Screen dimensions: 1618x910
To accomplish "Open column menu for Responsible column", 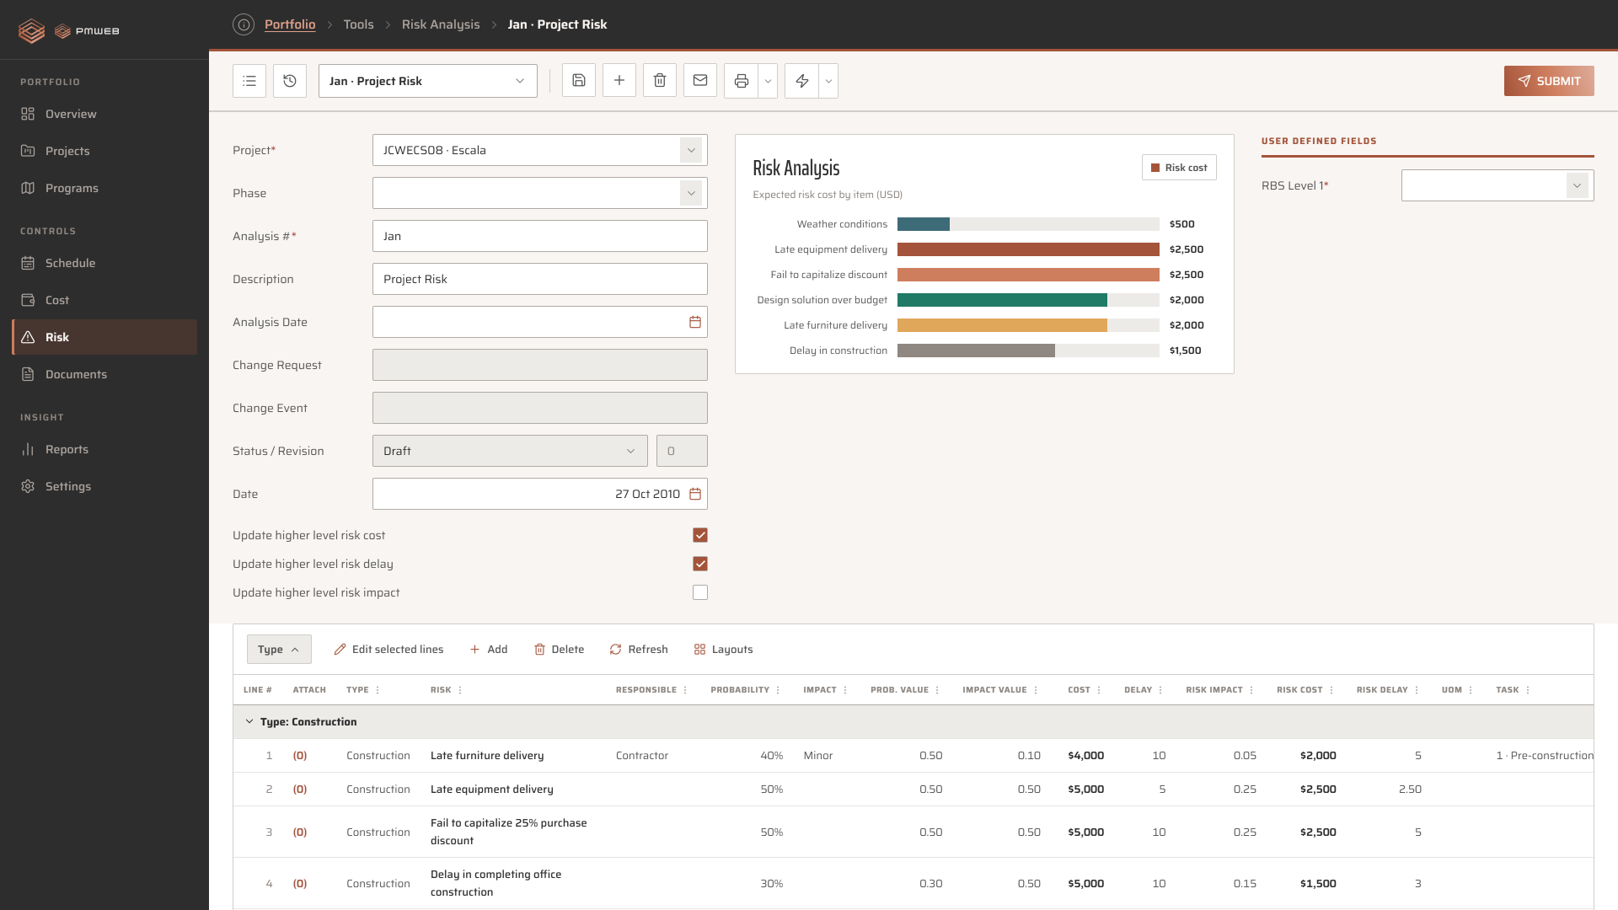I will (685, 690).
